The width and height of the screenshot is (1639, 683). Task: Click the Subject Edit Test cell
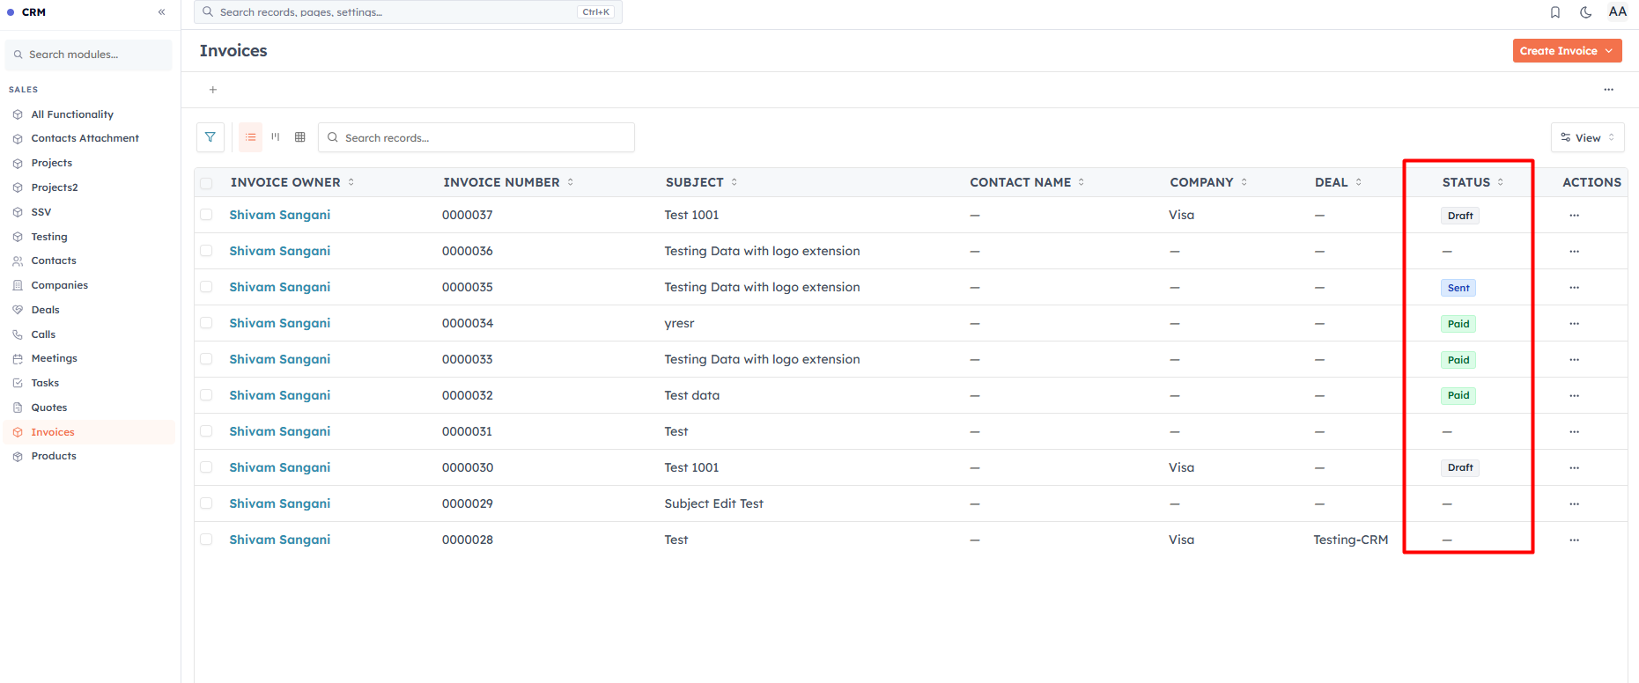click(x=713, y=503)
